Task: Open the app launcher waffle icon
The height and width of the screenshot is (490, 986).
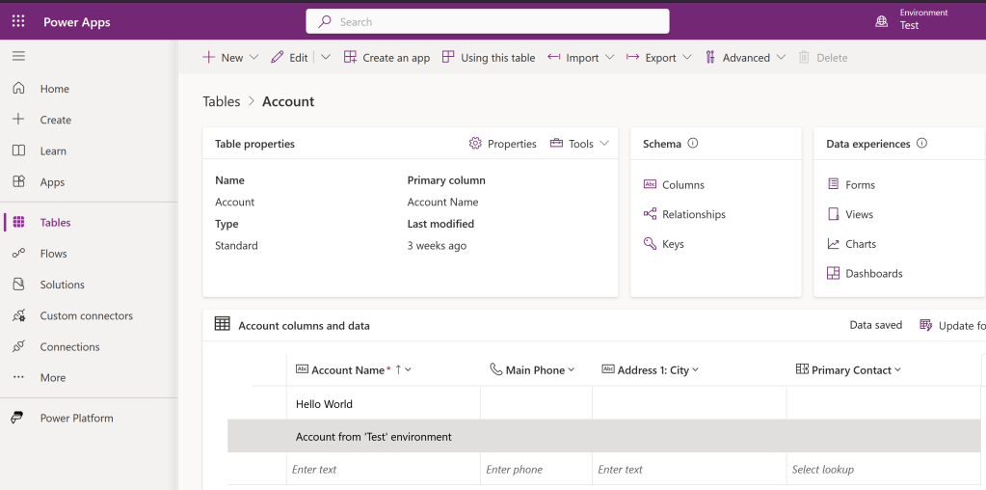Action: pyautogui.click(x=18, y=21)
